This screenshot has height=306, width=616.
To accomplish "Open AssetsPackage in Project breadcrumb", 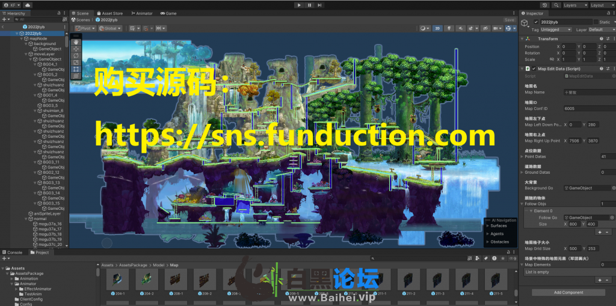I will [x=133, y=265].
